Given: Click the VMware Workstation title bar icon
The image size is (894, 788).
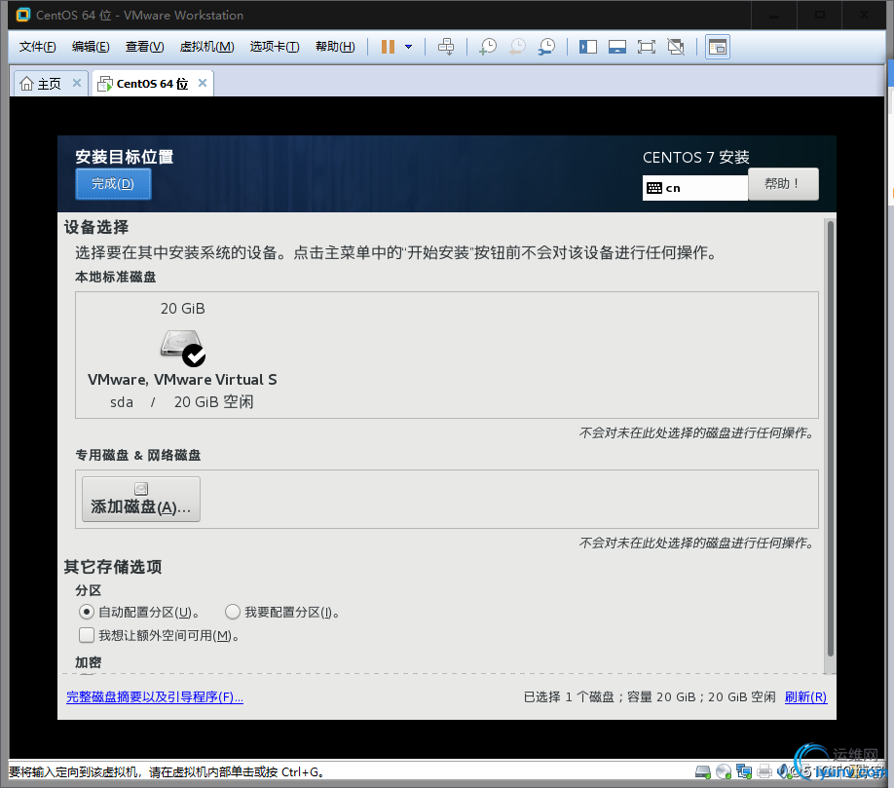Looking at the screenshot, I should (x=22, y=15).
